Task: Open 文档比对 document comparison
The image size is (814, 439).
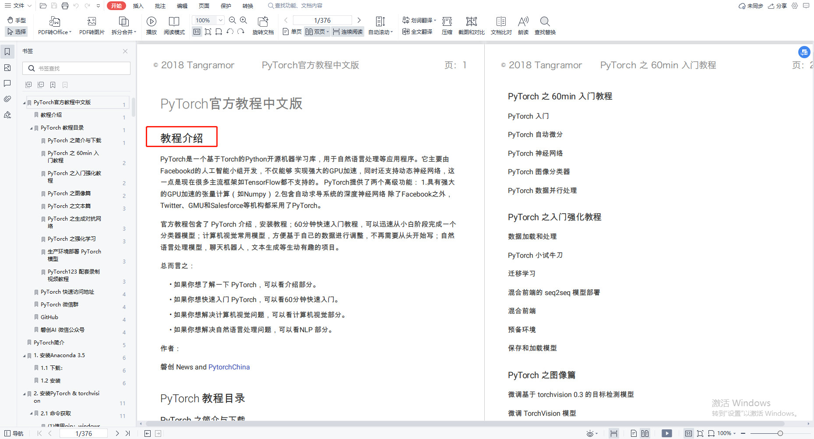Action: click(501, 26)
